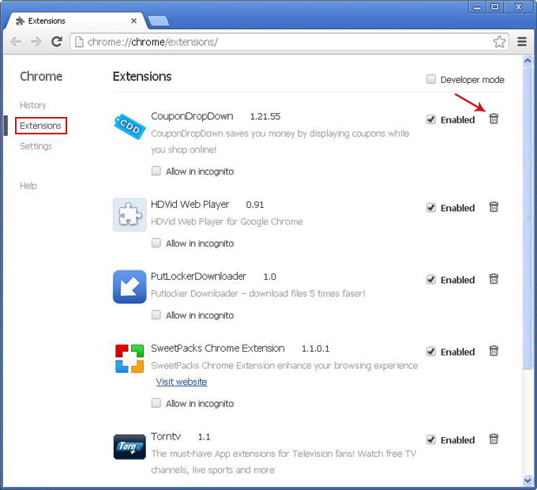
Task: Click PutLockerDownloader blue arrow icon
Action: (130, 286)
